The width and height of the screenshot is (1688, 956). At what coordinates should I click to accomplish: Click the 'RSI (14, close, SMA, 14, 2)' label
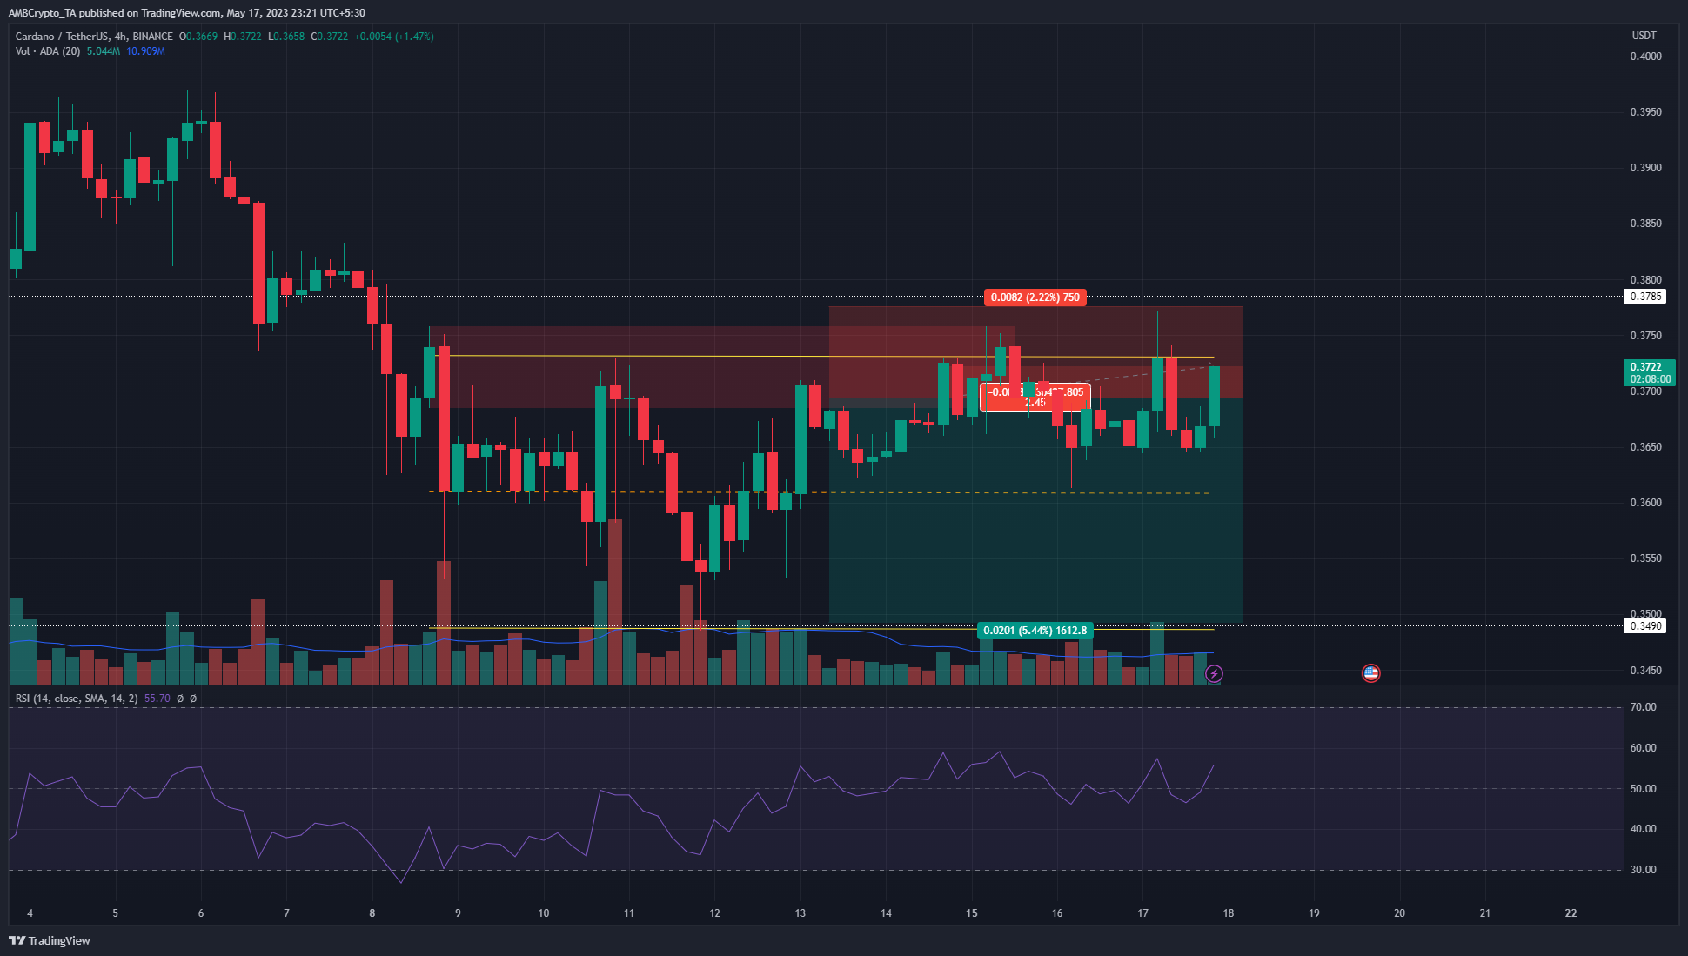pos(77,699)
